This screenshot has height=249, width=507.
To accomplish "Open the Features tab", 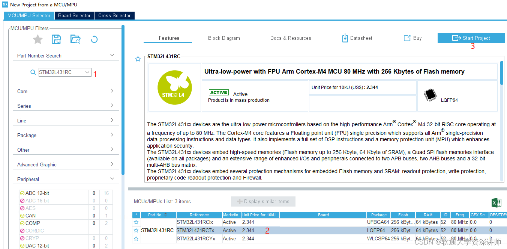I will (x=169, y=38).
